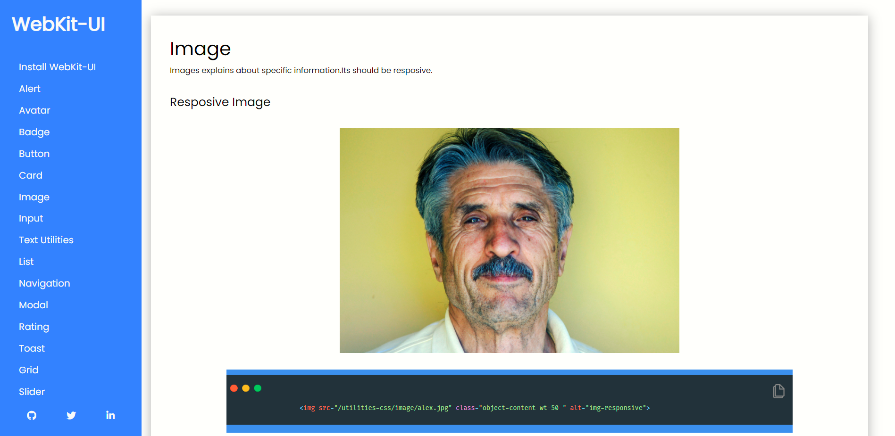Open the LinkedIn icon in sidebar
Screen dimensions: 895x436
coord(110,415)
